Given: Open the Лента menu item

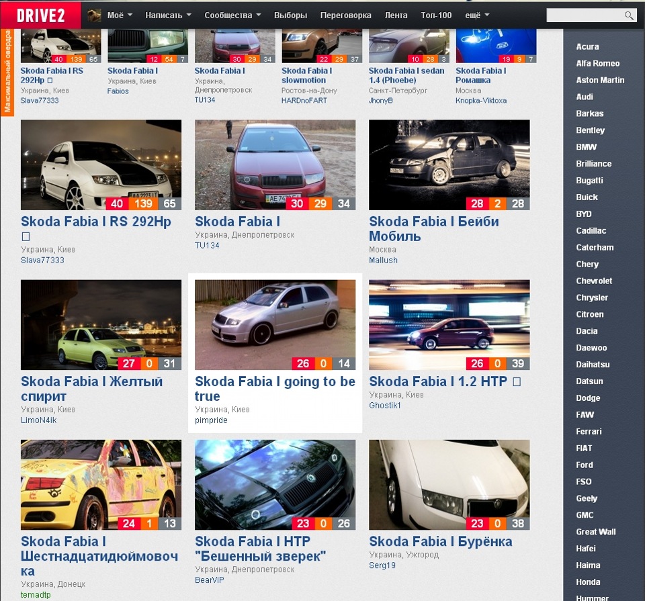Looking at the screenshot, I should coord(396,15).
